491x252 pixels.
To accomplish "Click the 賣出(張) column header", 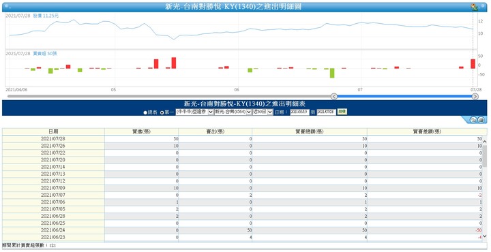I will (x=215, y=131).
